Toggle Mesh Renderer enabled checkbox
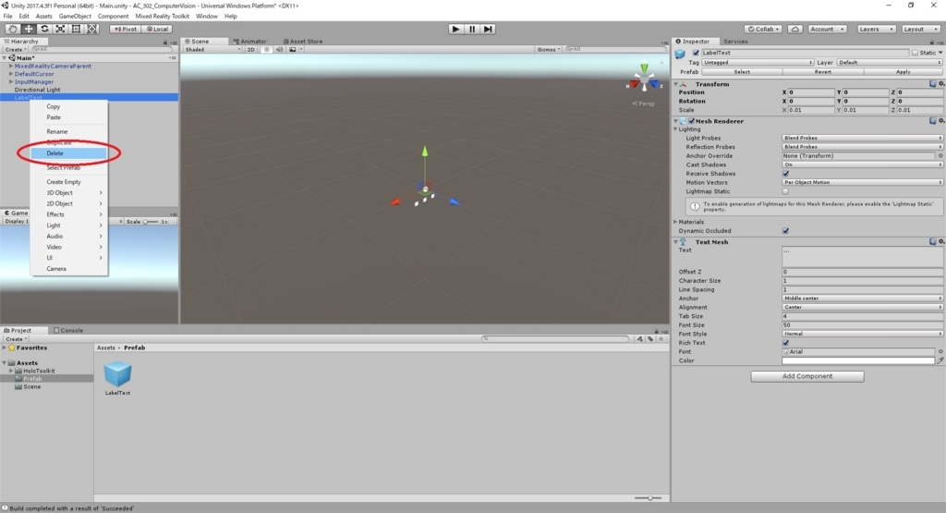Image resolution: width=946 pixels, height=513 pixels. (691, 121)
